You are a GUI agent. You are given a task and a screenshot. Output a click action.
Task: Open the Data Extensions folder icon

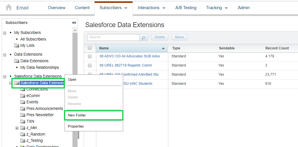tap(17, 61)
